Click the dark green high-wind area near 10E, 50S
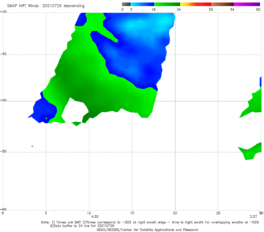The image size is (264, 232). coord(87,100)
